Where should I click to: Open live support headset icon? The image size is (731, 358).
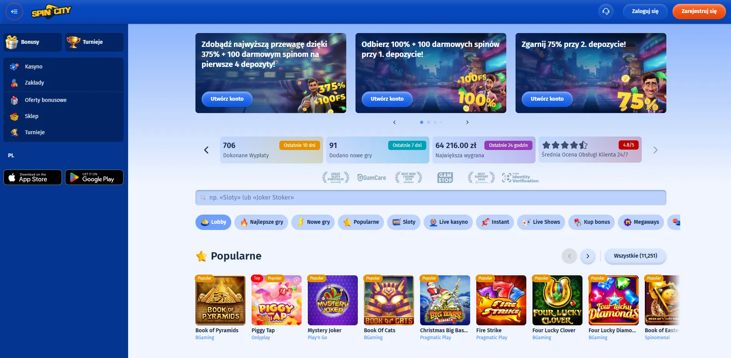tap(606, 12)
